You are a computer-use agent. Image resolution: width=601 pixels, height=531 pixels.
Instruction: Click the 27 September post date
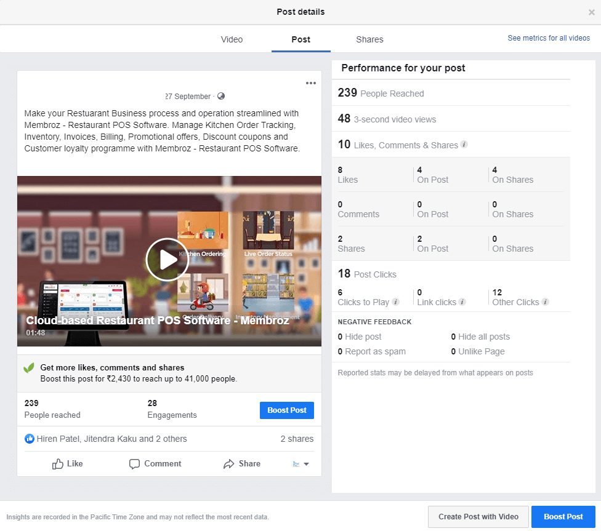tap(188, 96)
